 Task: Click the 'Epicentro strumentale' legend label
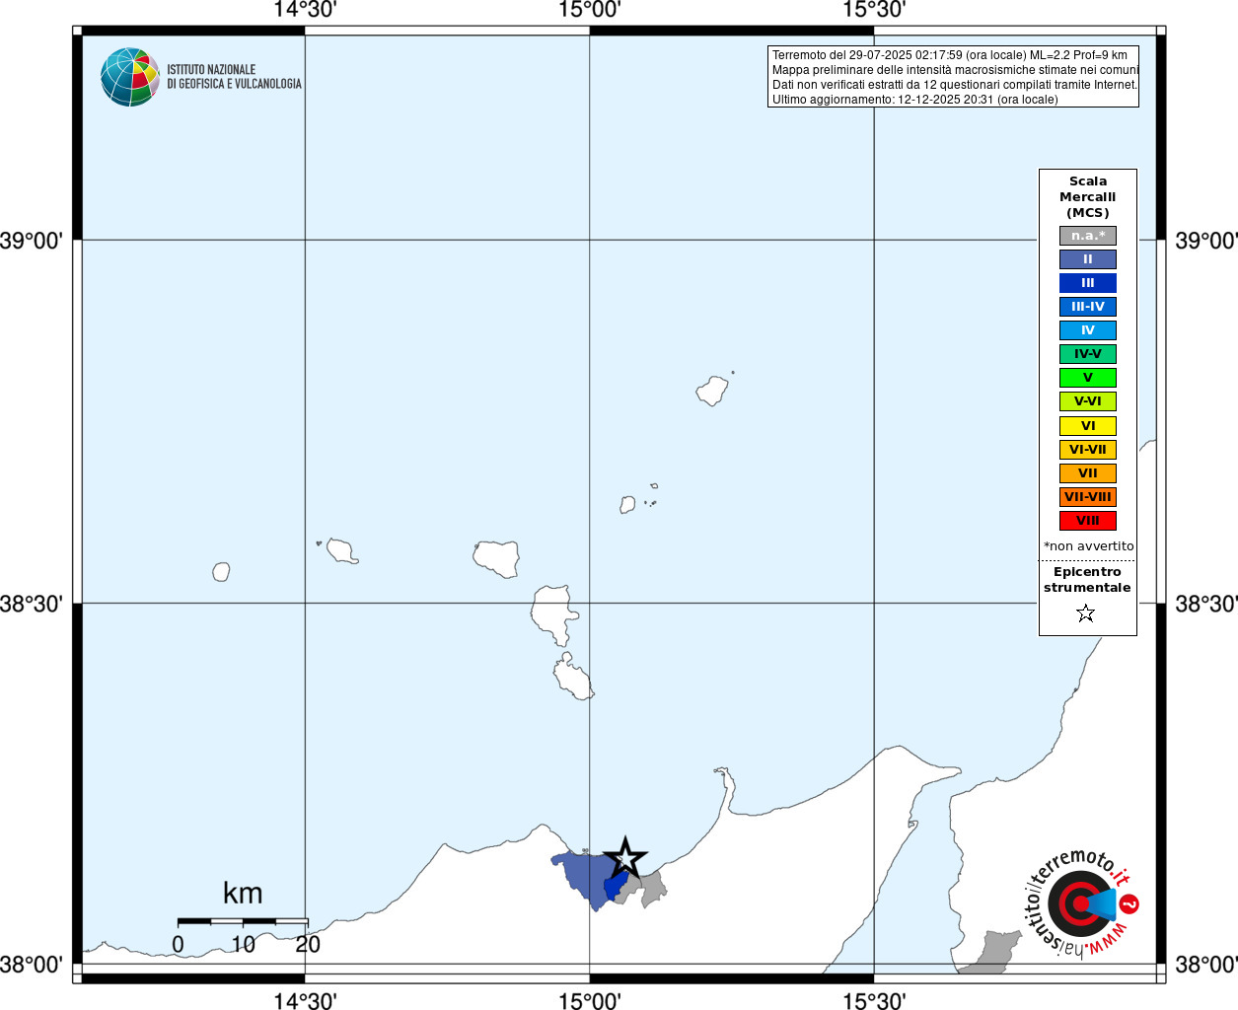coord(1087,580)
